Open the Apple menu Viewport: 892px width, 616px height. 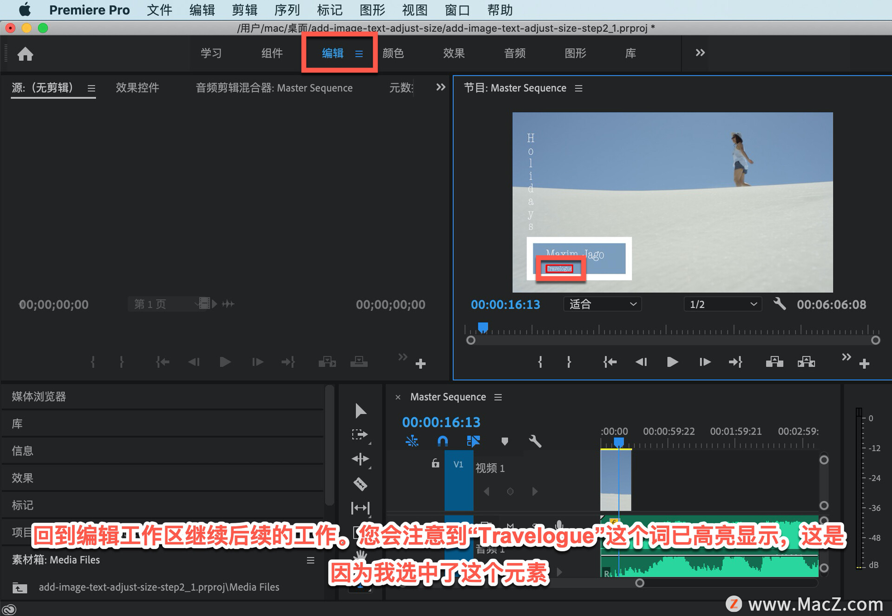[x=25, y=10]
